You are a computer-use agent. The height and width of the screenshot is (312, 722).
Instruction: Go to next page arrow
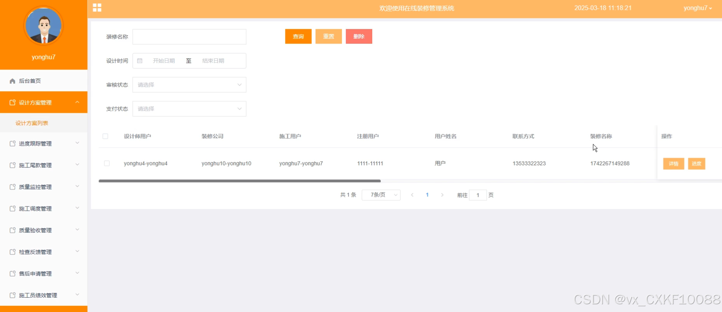pos(442,195)
